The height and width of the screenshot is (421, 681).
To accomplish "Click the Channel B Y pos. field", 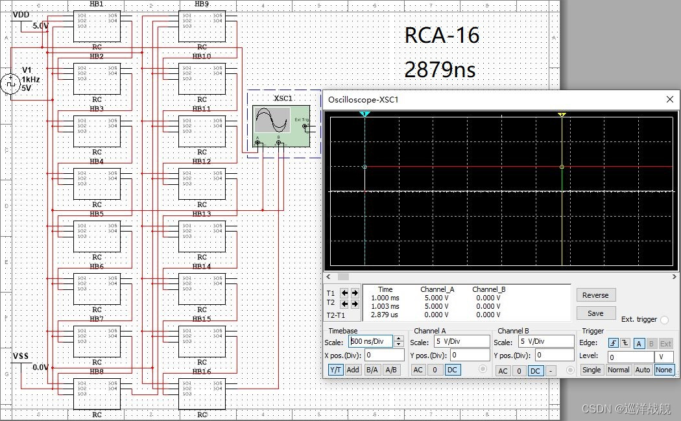I will coord(555,355).
